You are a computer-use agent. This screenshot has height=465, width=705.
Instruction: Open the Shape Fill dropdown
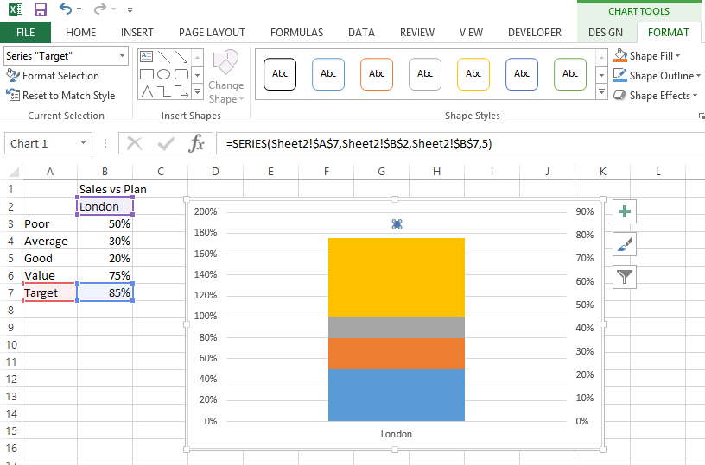click(677, 56)
